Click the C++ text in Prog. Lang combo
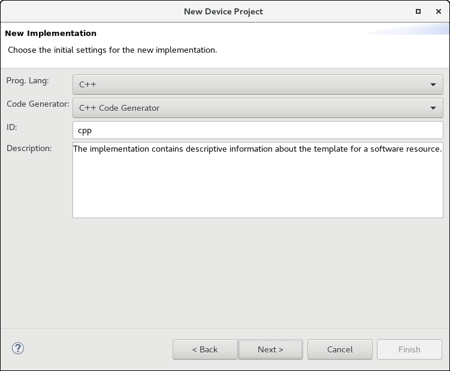 [x=87, y=85]
